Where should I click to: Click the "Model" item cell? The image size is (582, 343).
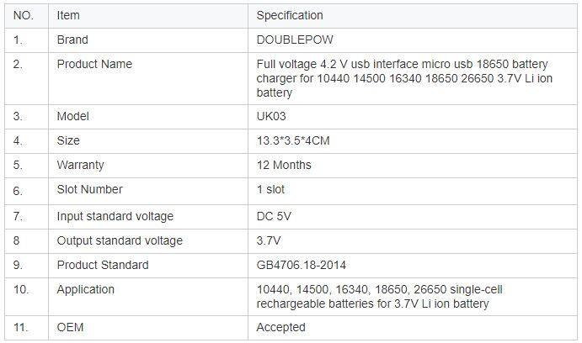(73, 116)
